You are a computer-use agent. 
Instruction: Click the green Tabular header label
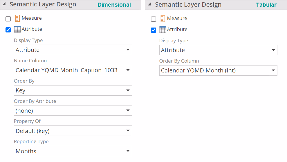pos(266,5)
